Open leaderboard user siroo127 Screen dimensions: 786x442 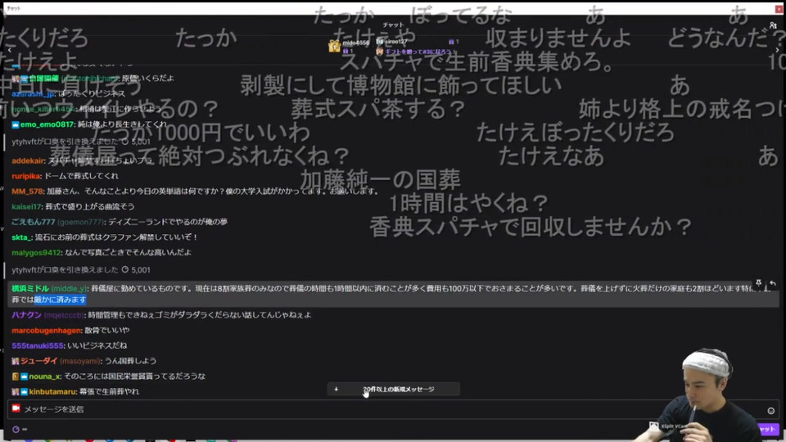[x=396, y=42]
